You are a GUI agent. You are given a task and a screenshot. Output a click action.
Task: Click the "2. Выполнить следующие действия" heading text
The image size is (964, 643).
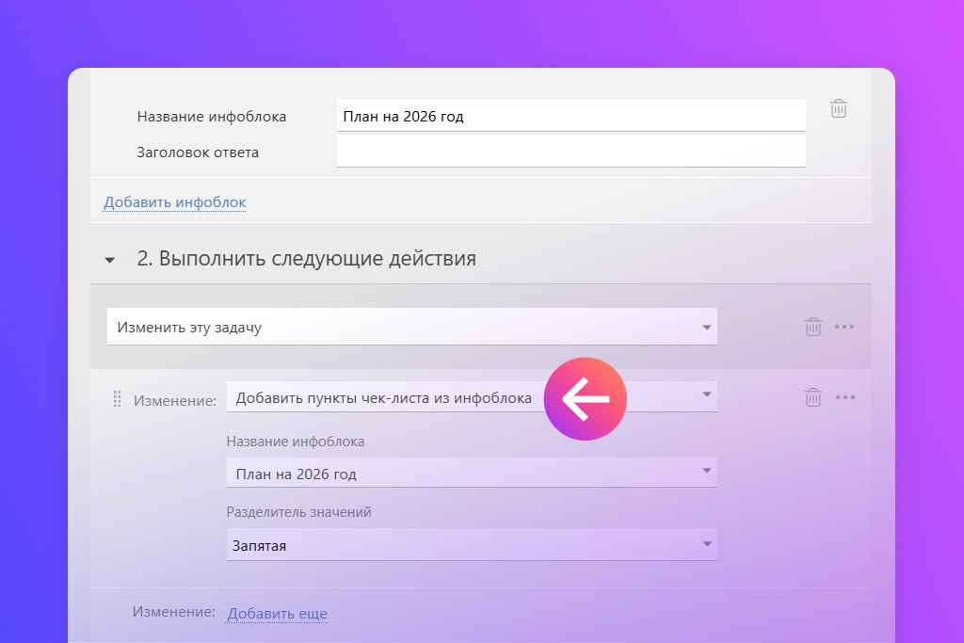(306, 259)
